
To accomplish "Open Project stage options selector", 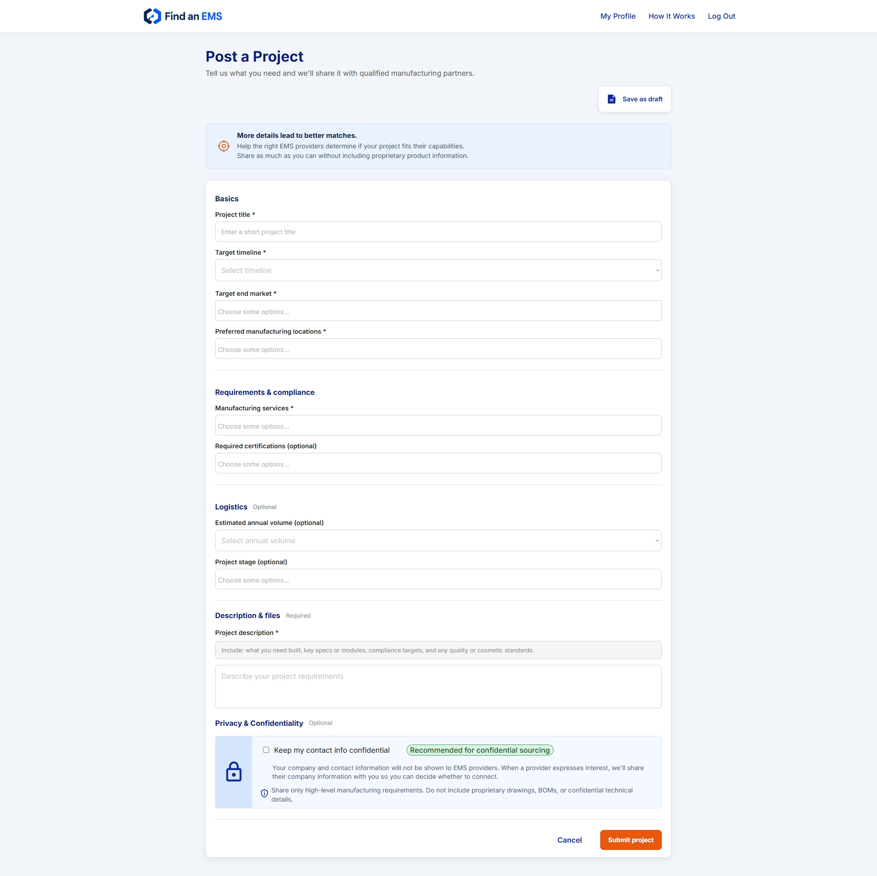I will coord(438,579).
